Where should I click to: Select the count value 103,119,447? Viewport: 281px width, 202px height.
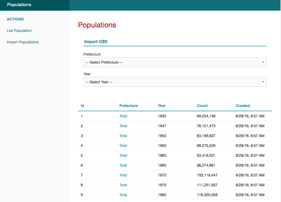(207, 175)
